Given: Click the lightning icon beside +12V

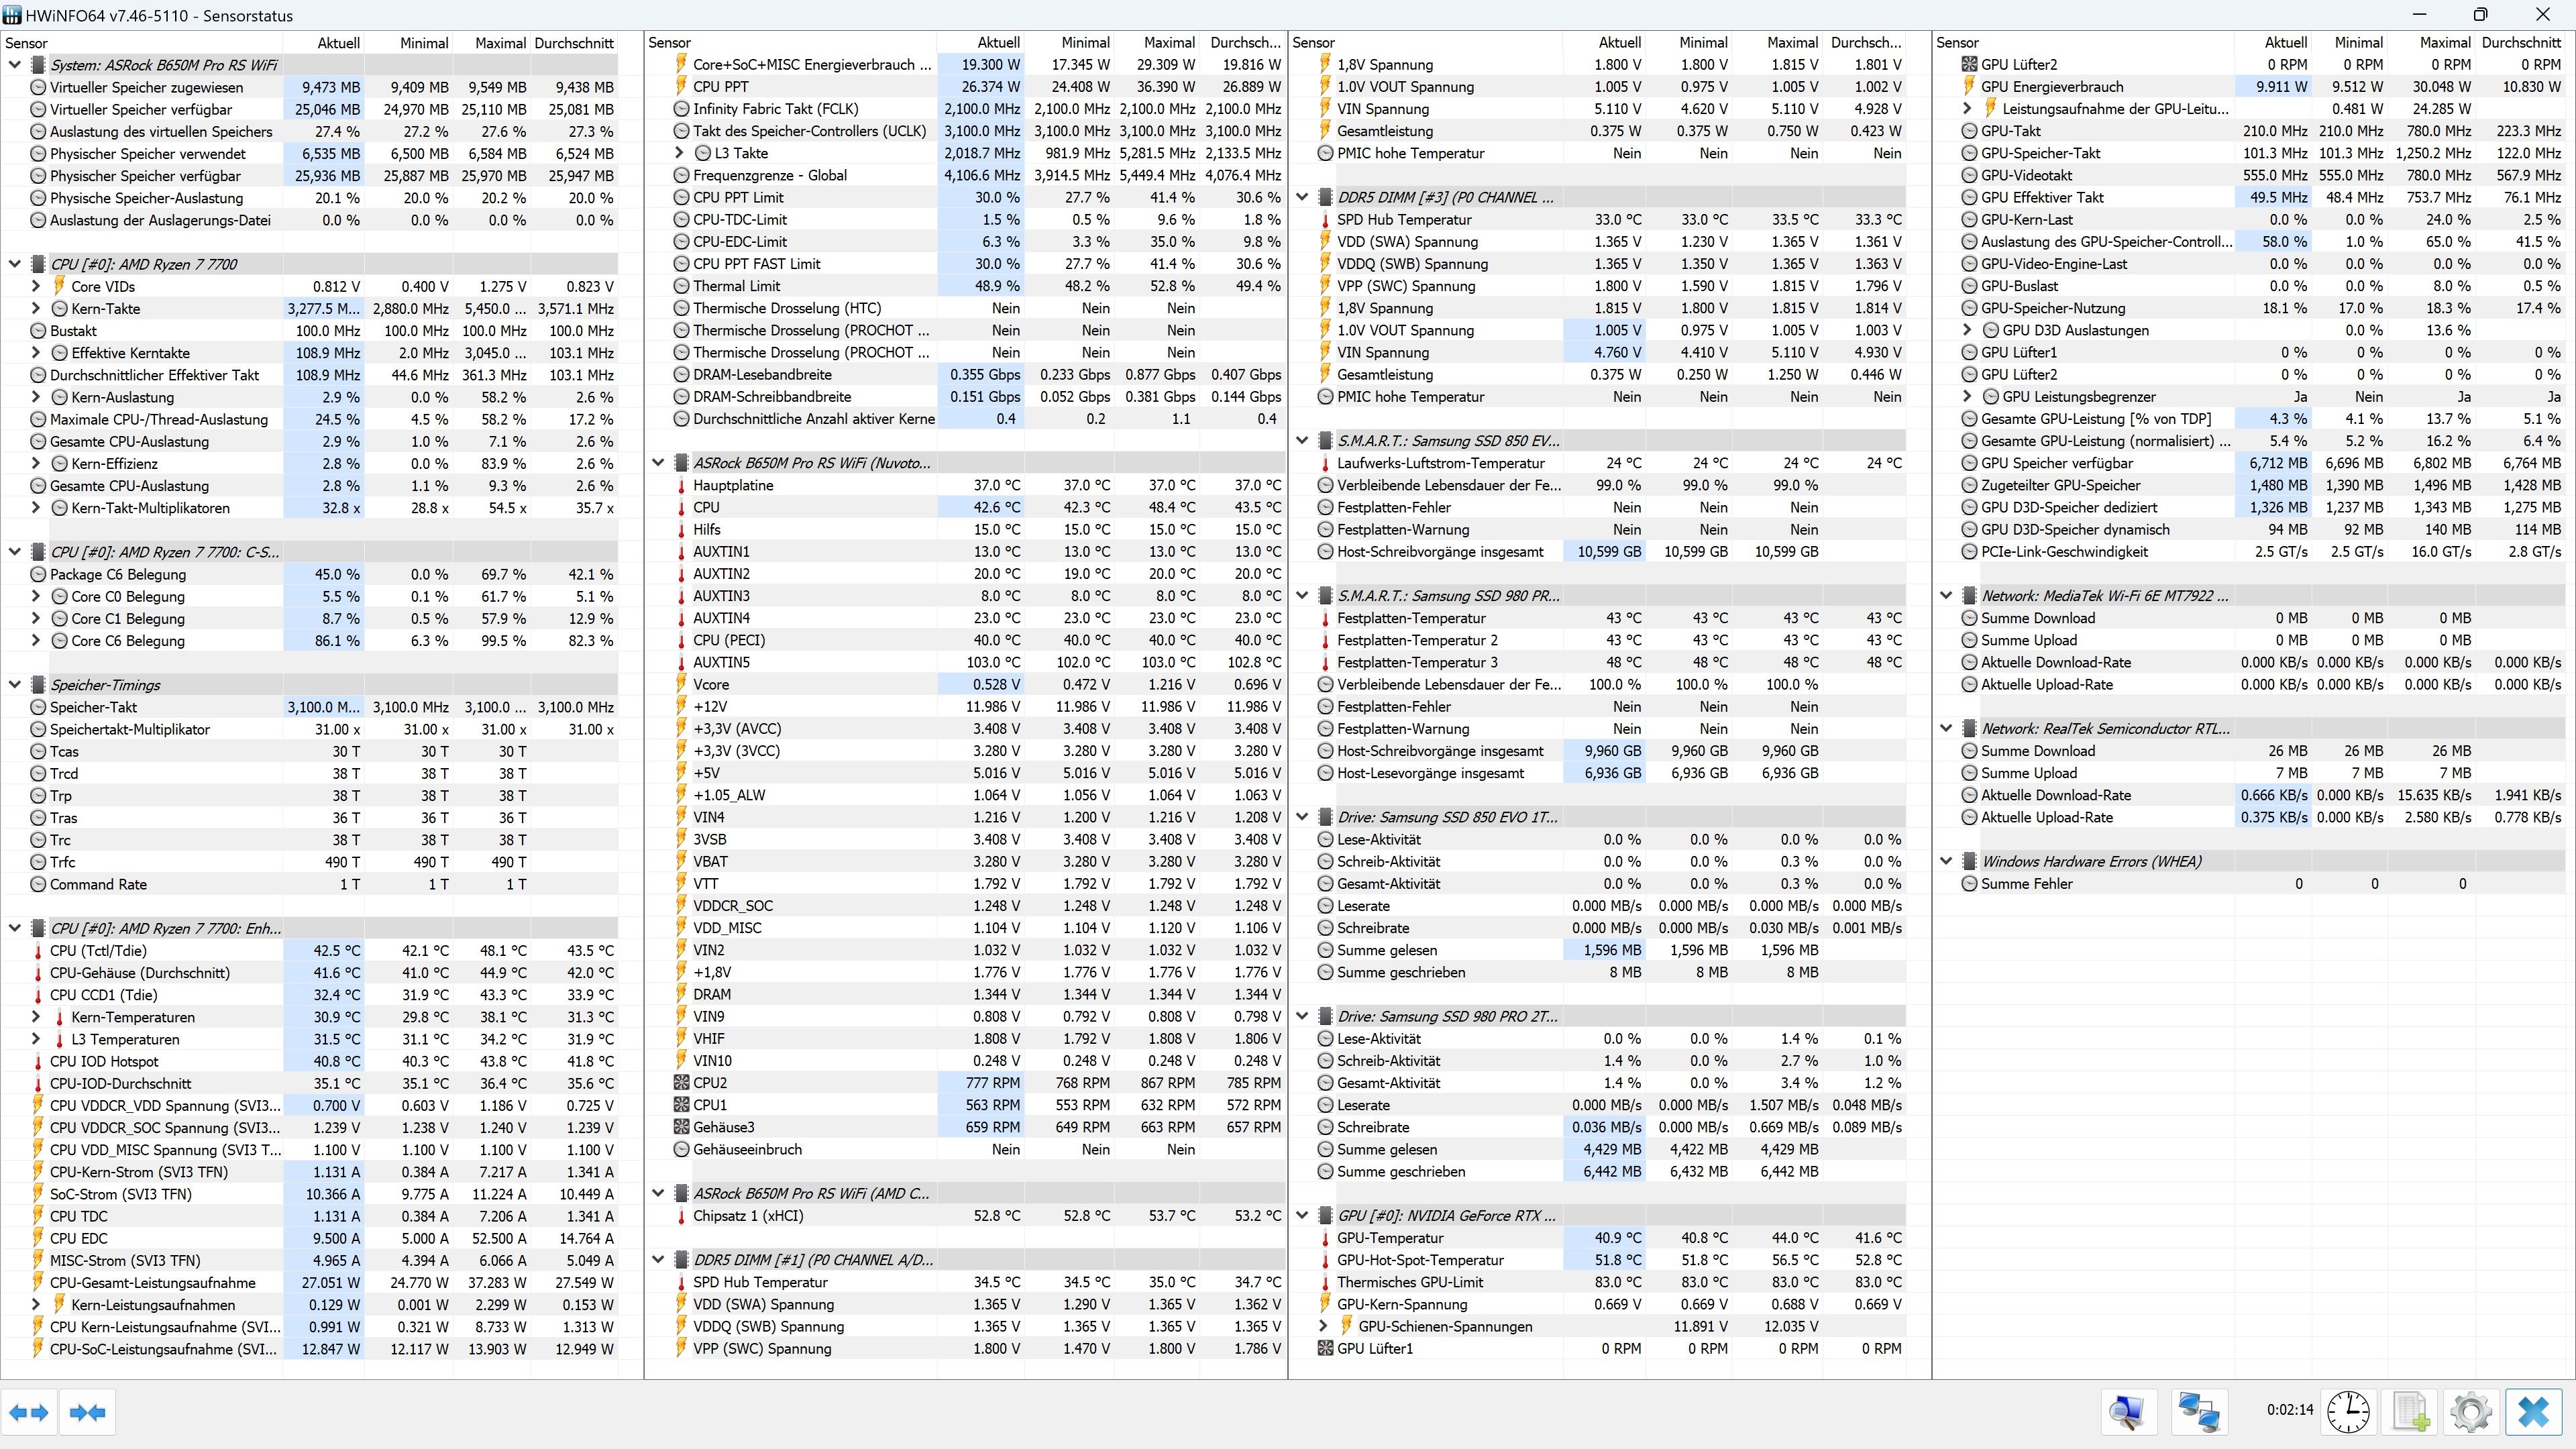Looking at the screenshot, I should [x=681, y=707].
